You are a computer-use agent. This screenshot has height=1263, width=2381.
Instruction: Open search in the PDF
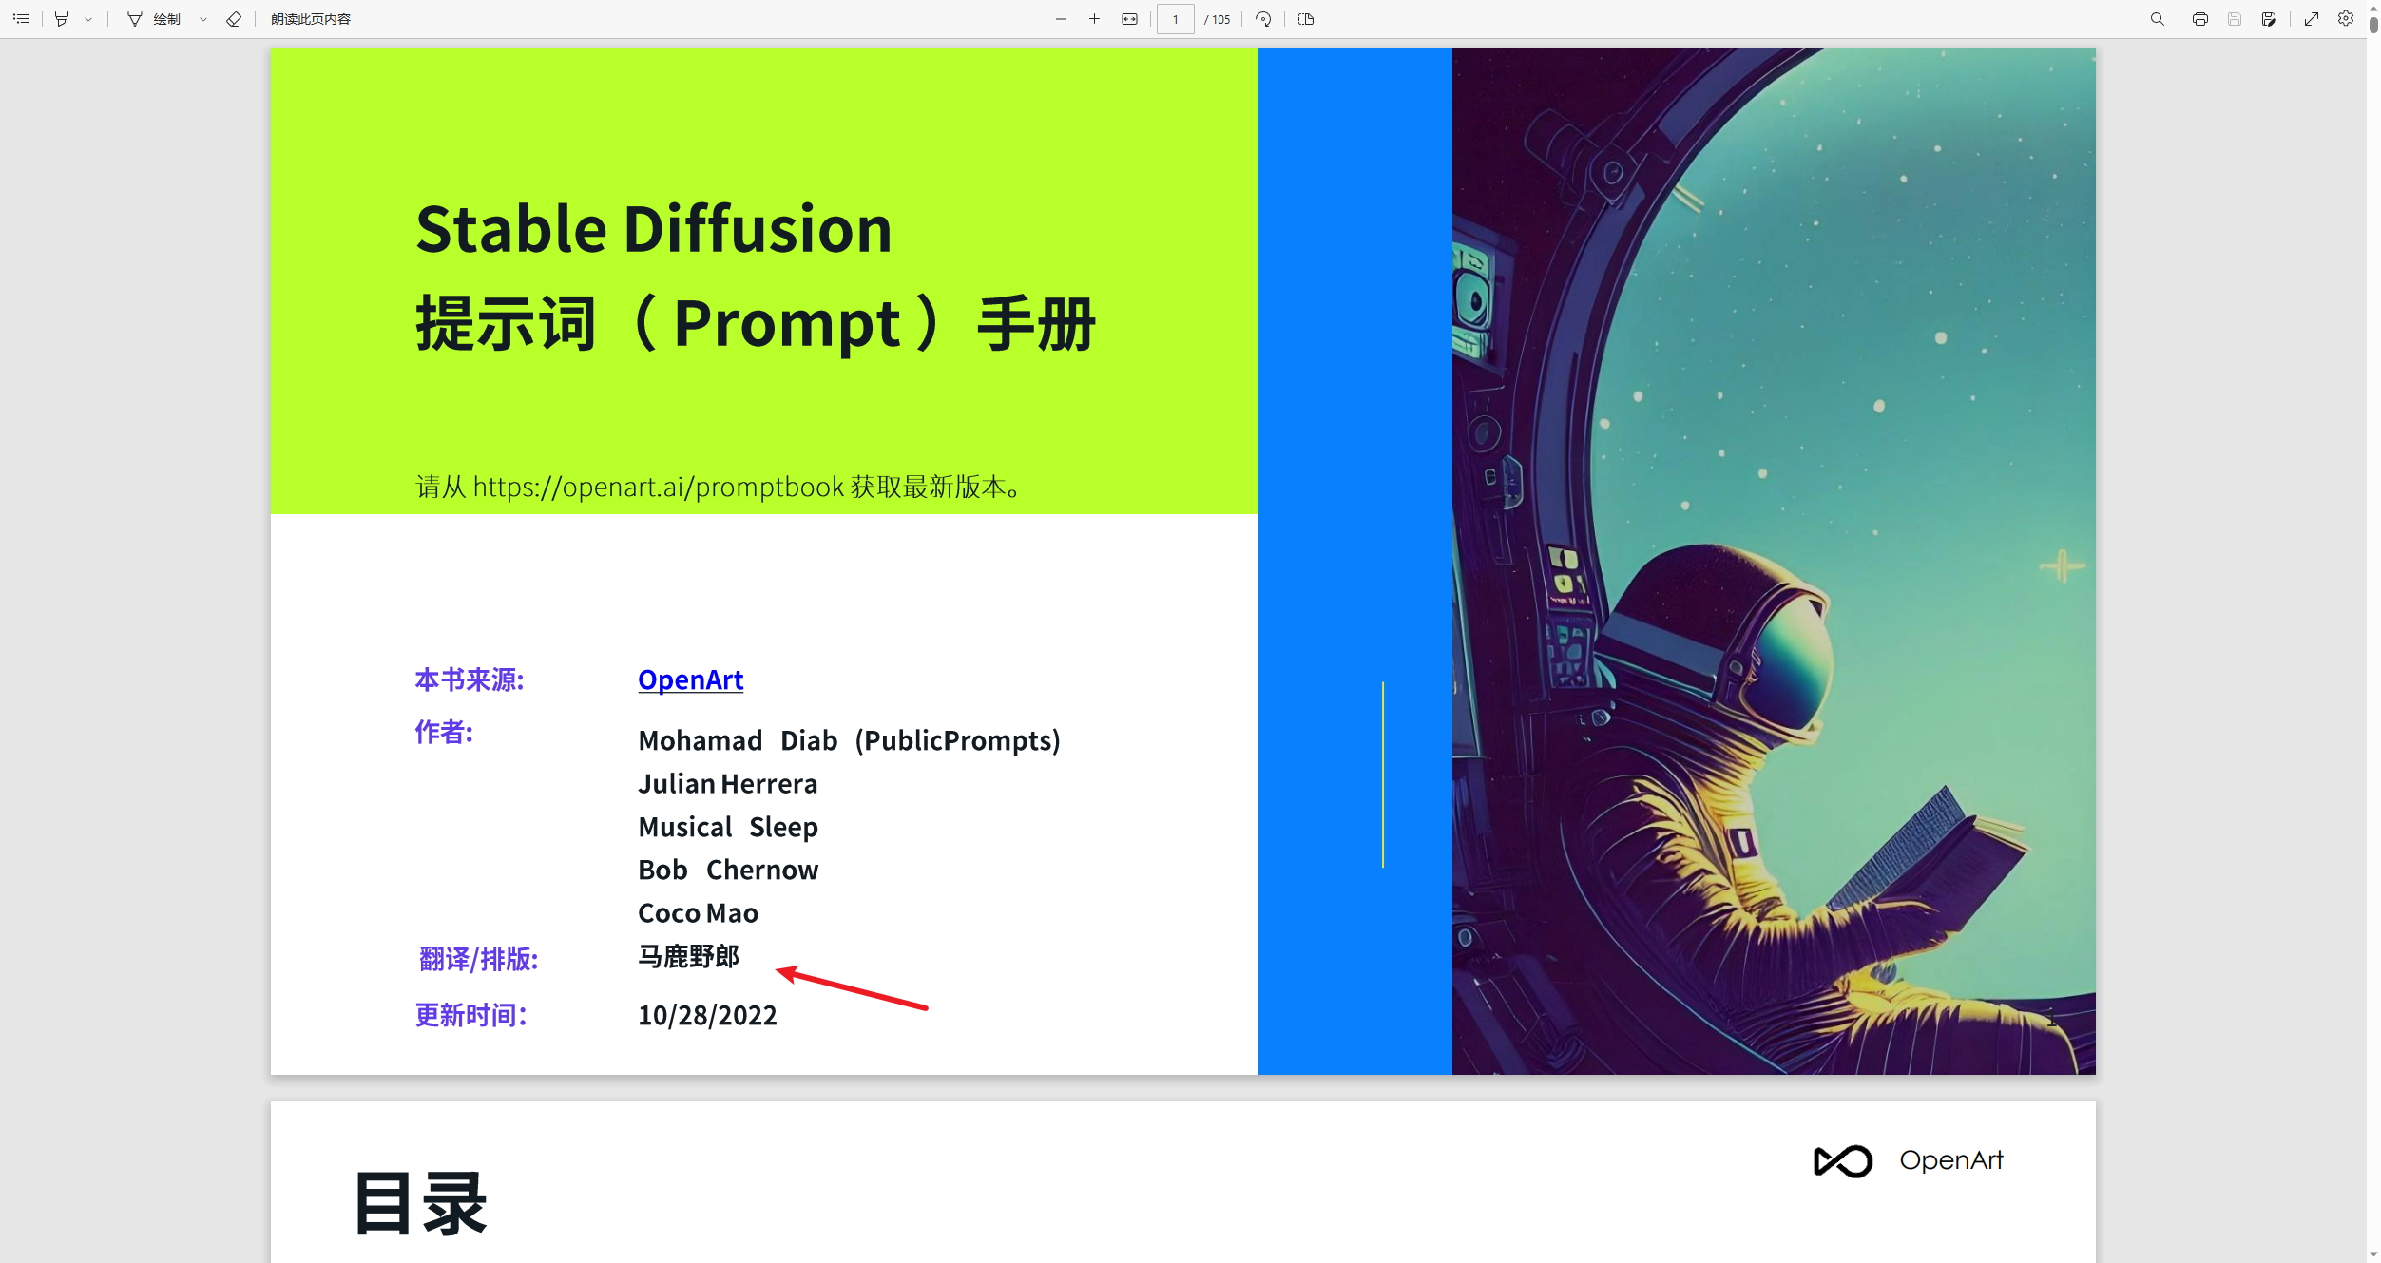click(2157, 19)
